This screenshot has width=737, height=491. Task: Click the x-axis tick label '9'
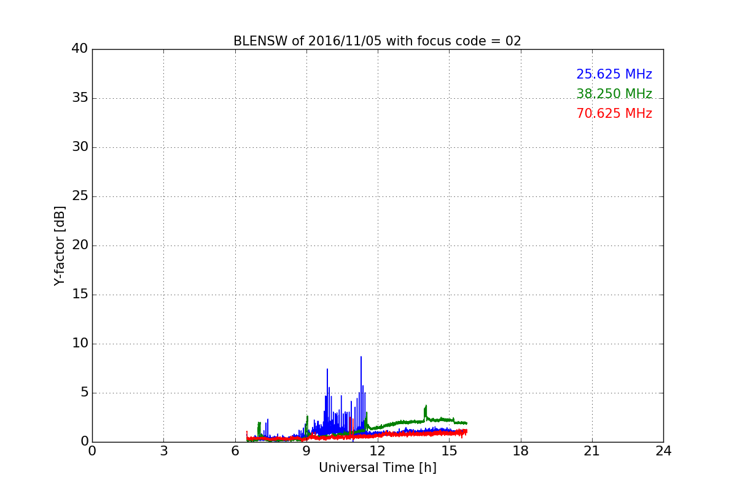pyautogui.click(x=306, y=450)
